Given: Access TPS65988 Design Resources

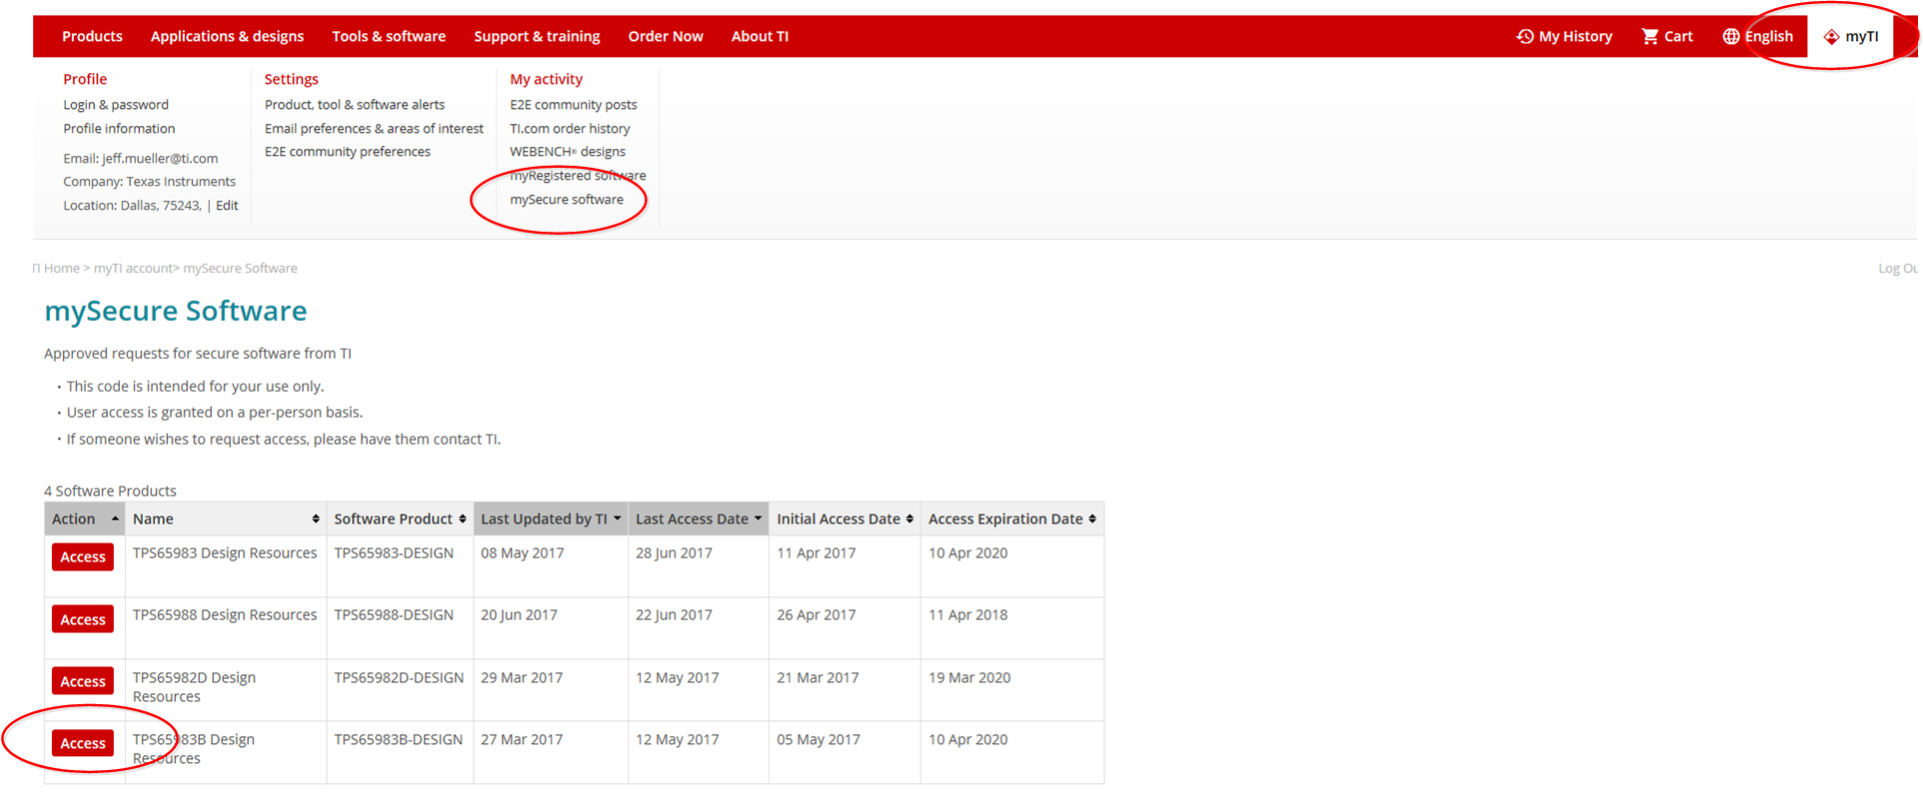Looking at the screenshot, I should (x=83, y=619).
